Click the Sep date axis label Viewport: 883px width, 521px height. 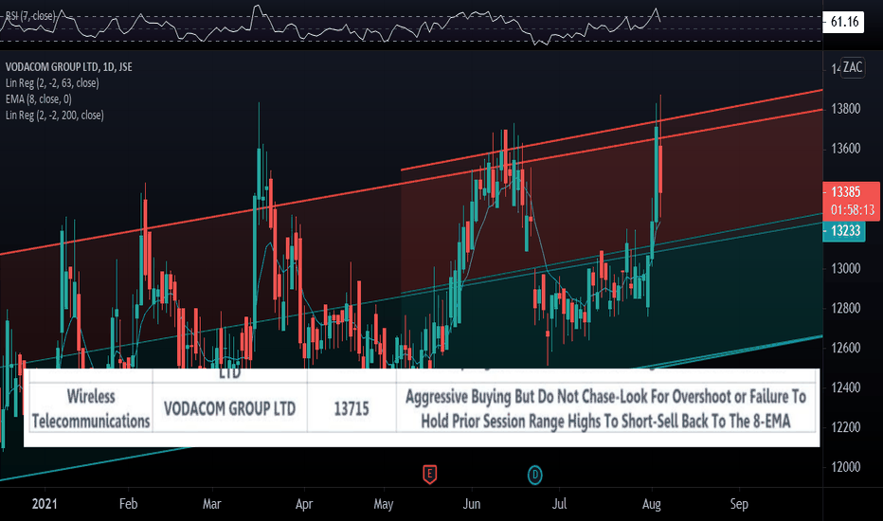pyautogui.click(x=739, y=504)
